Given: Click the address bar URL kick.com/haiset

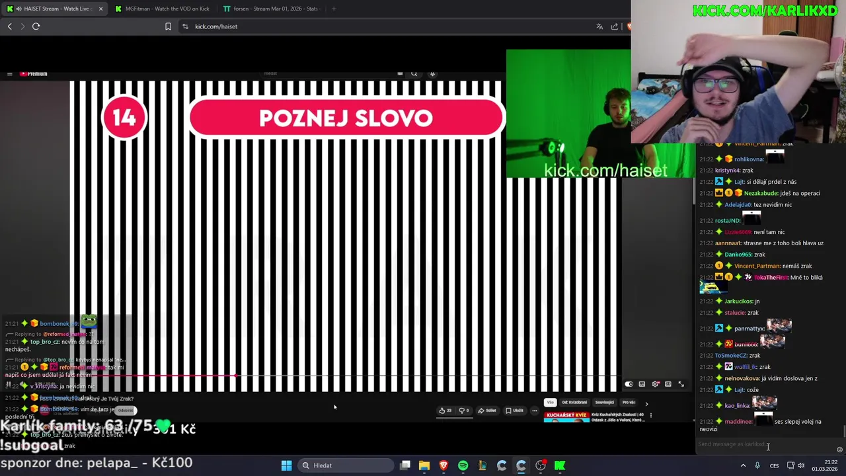Looking at the screenshot, I should click(x=216, y=26).
